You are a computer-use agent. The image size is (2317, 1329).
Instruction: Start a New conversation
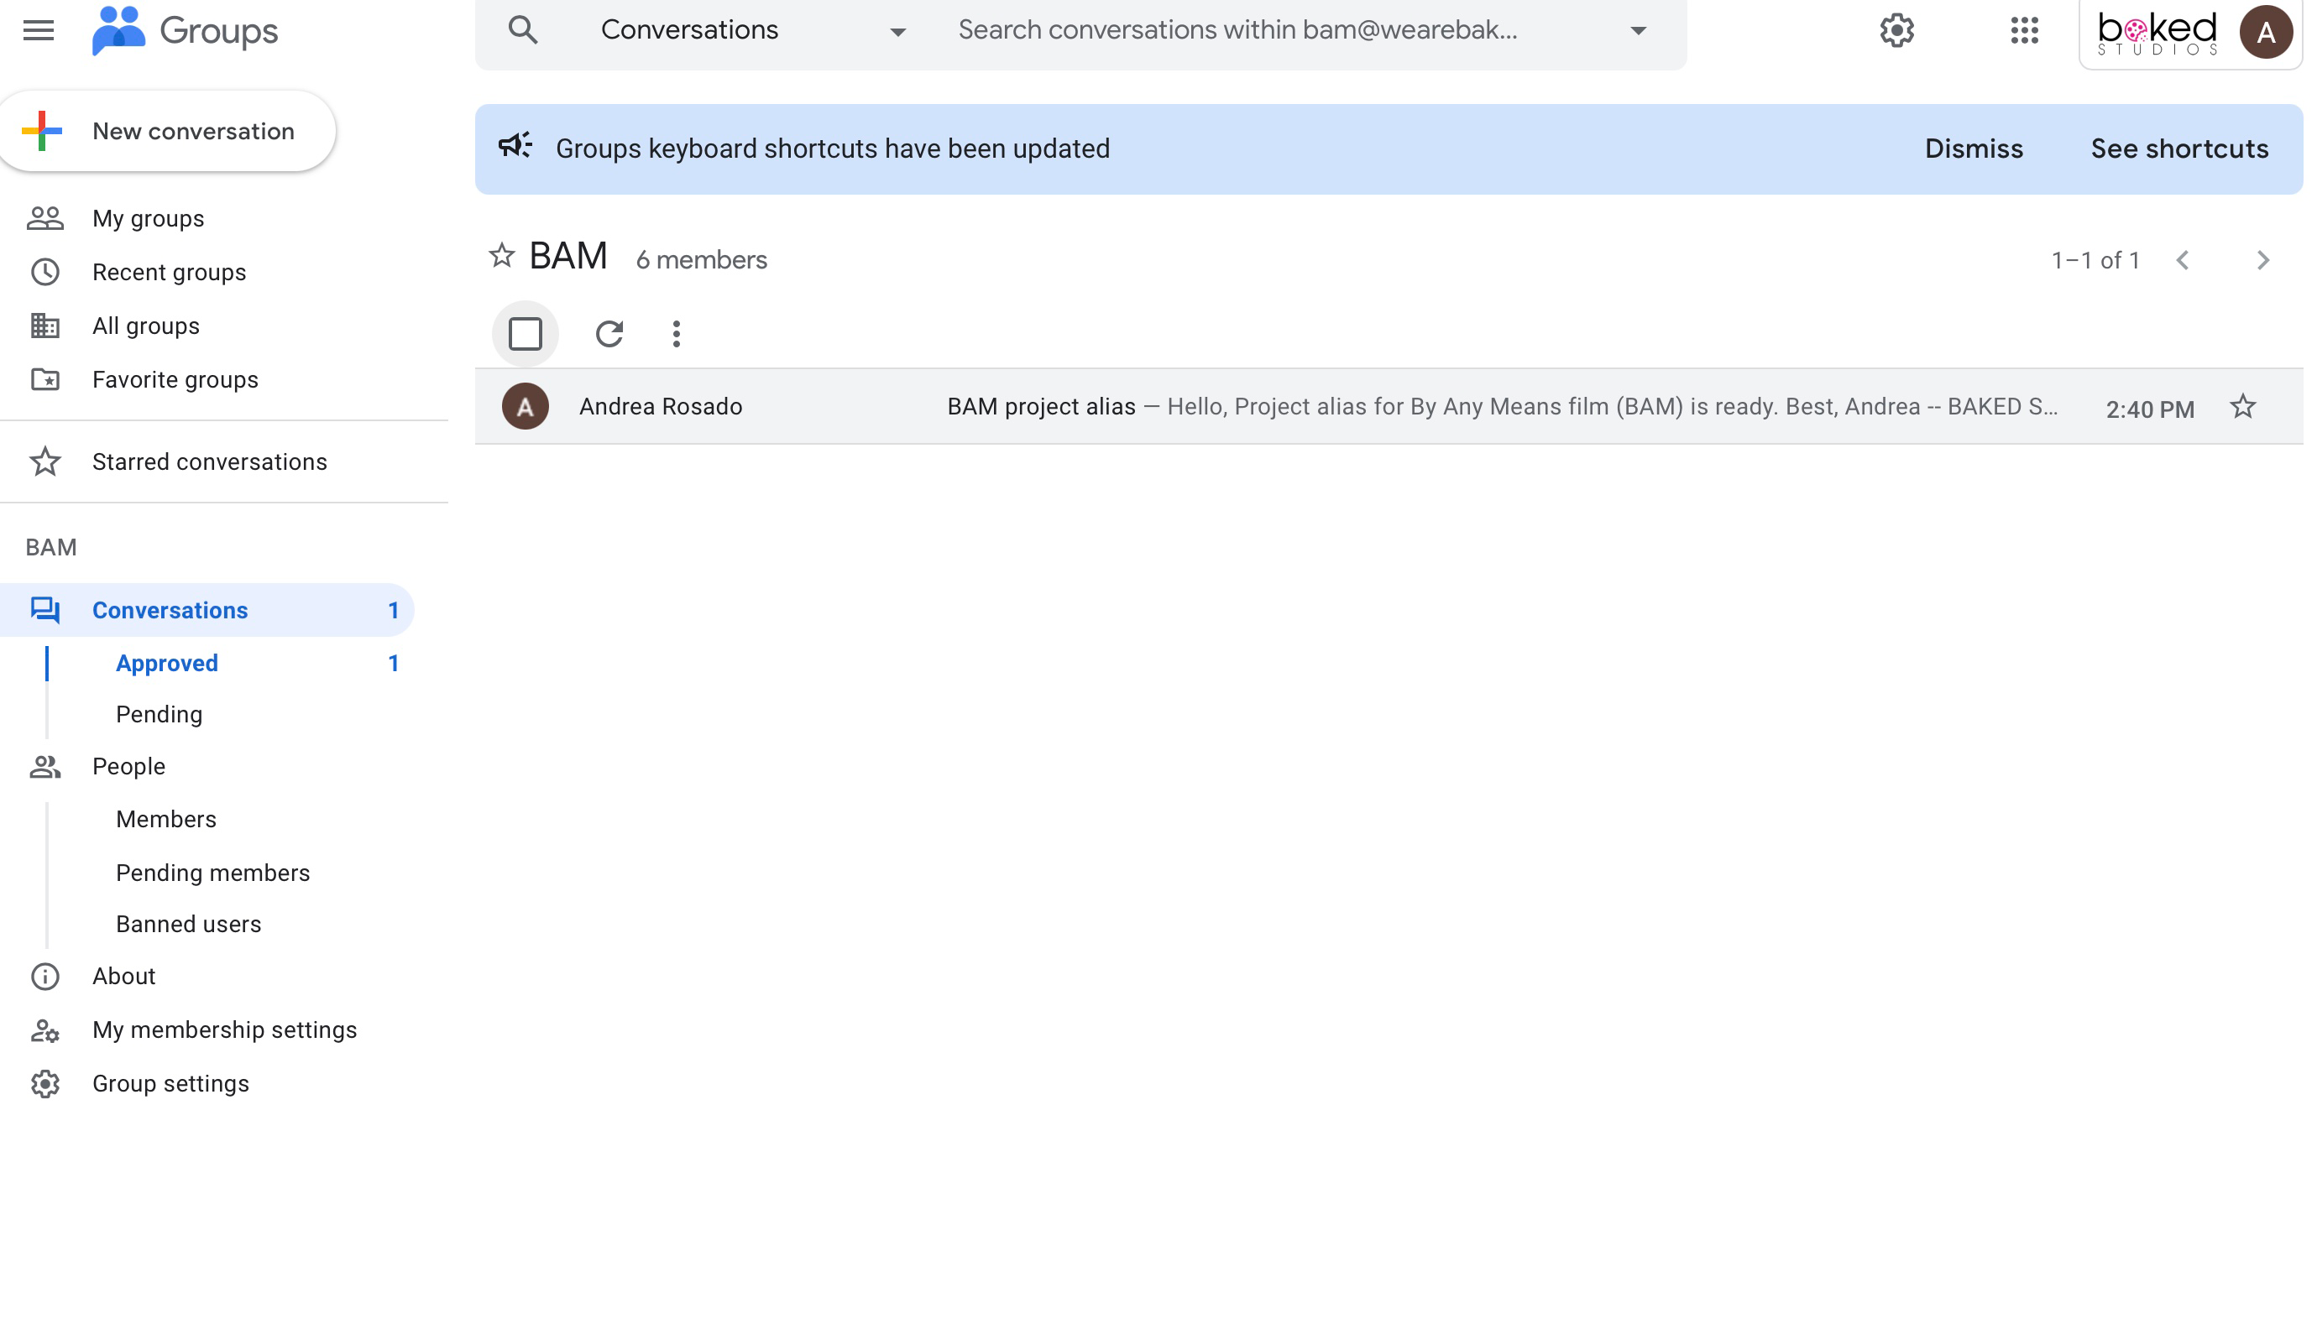pos(168,132)
